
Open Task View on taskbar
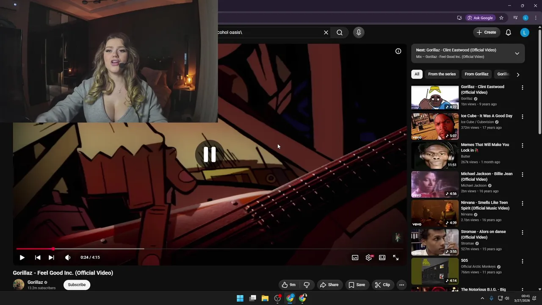[253, 298]
